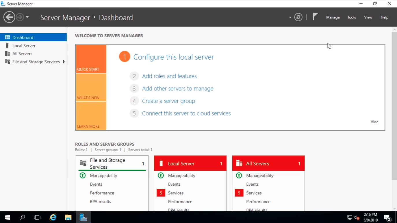Click the refresh dashboard icon
Image resolution: width=397 pixels, height=223 pixels.
298,17
